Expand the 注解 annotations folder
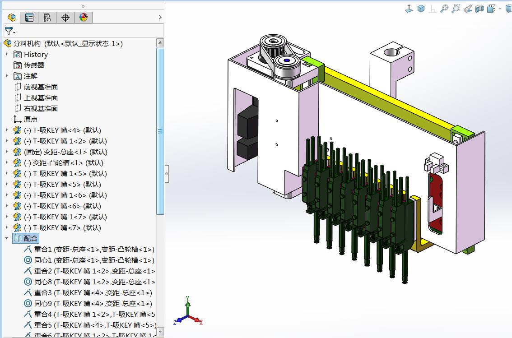This screenshot has height=338, width=512. tap(7, 76)
